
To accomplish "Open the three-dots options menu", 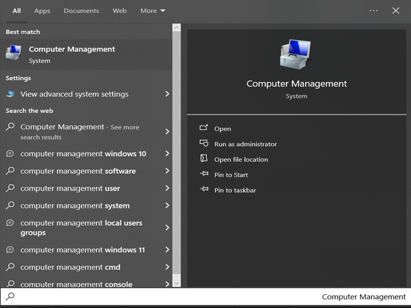I will pos(373,10).
